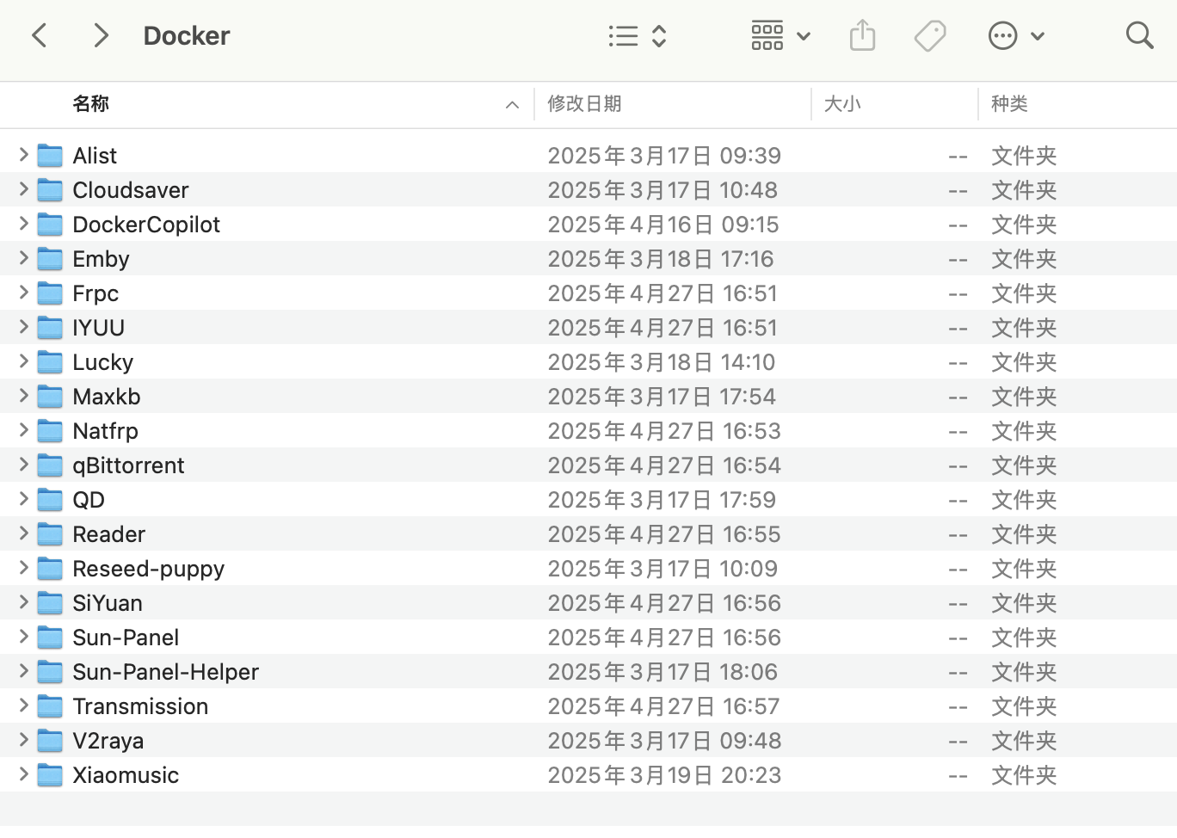
Task: Click the Tags toolbar icon
Action: click(930, 36)
